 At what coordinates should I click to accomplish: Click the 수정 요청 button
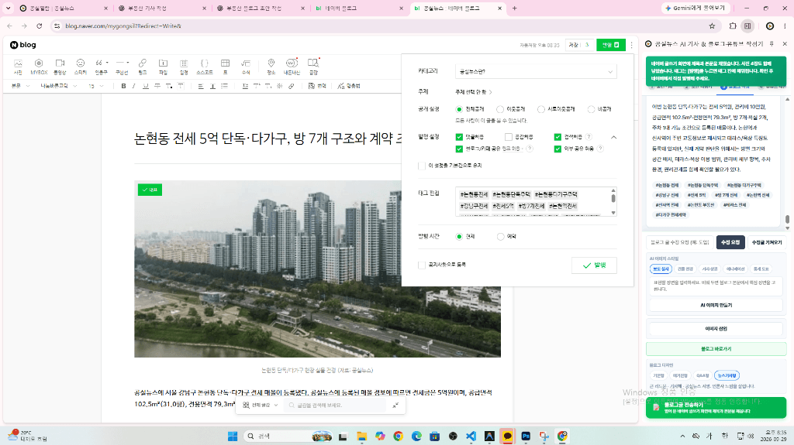pos(730,242)
